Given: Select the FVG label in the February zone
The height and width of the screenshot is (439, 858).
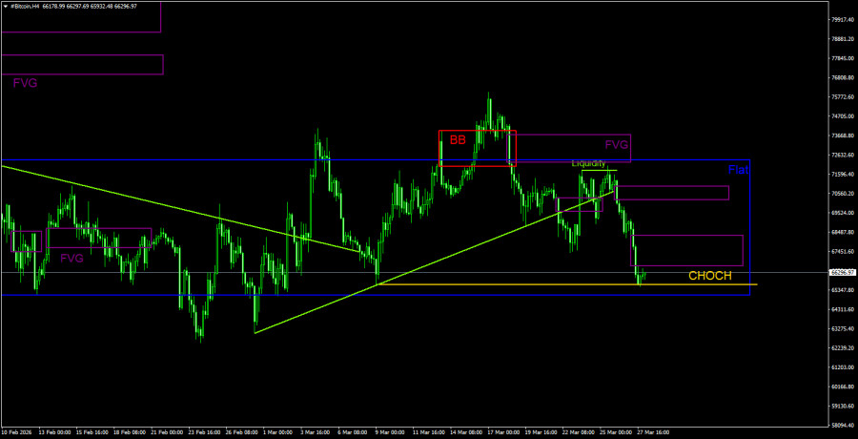Looking at the screenshot, I should pos(71,258).
